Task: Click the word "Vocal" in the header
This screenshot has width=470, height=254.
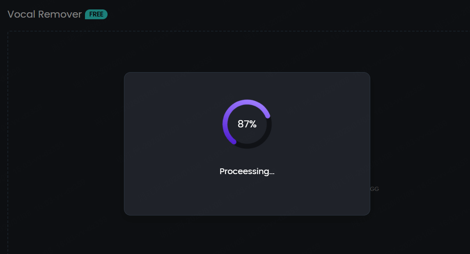Action: (21, 14)
